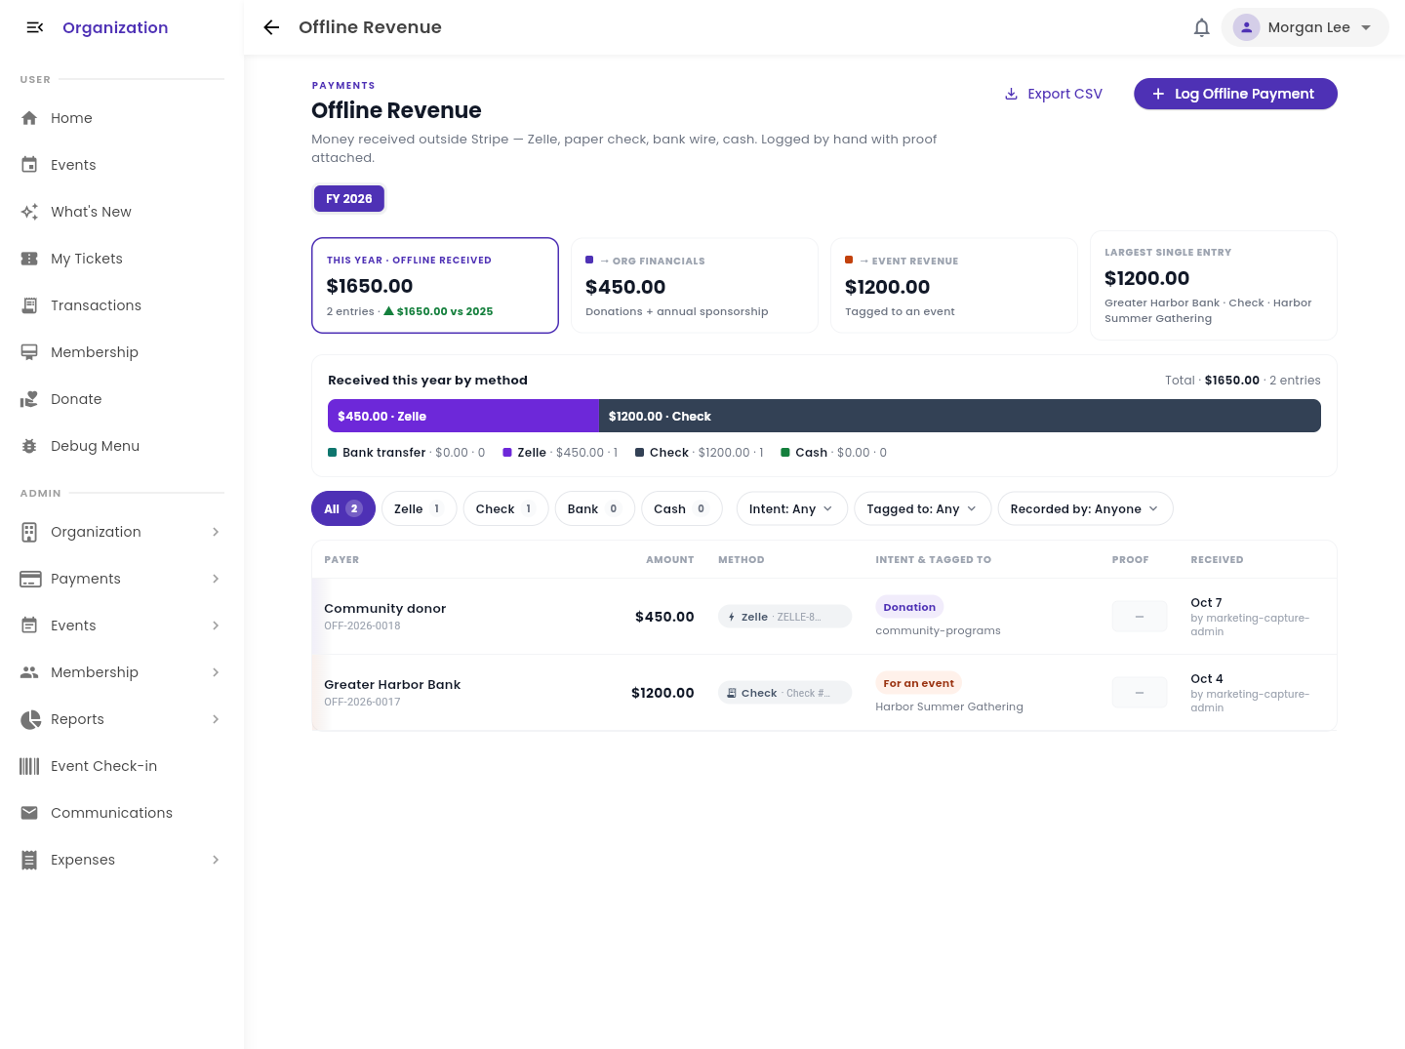Open the Morgan Lee account menu
Viewport: 1405px width, 1049px height.
1305,27
